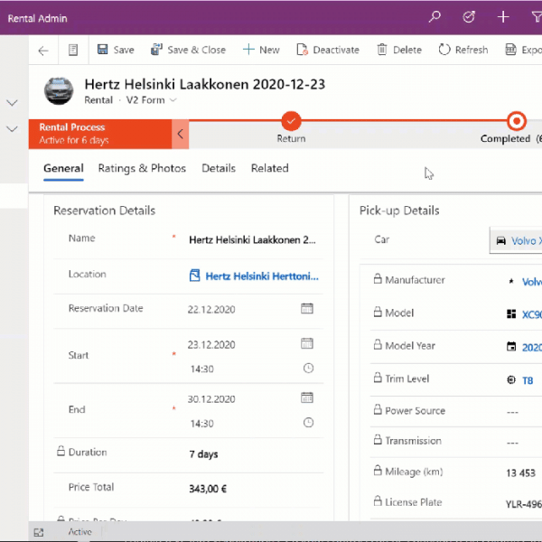Click the Model Year calendar icon
The width and height of the screenshot is (542, 542).
(511, 346)
